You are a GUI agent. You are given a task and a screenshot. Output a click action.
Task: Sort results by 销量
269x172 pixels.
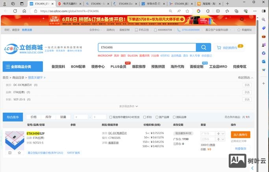coord(63,117)
